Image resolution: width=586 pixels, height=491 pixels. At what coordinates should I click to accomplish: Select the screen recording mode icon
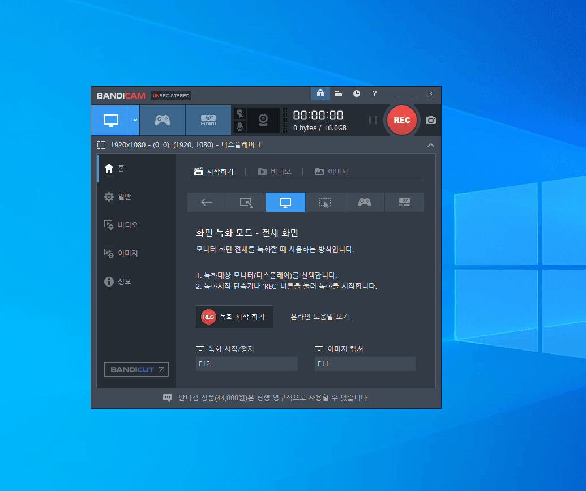111,120
